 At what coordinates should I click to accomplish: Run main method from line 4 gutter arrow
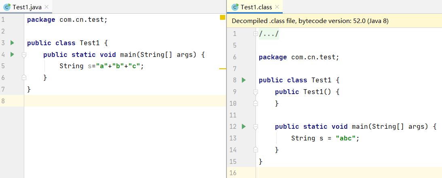(12, 54)
